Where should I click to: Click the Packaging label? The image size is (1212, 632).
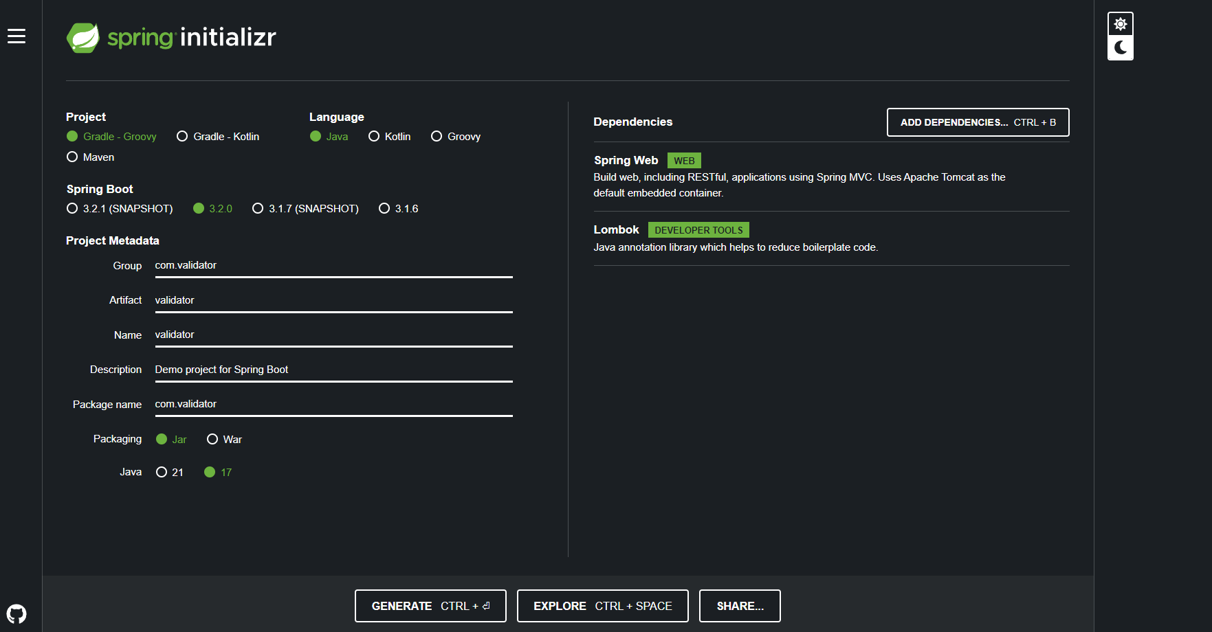(118, 439)
